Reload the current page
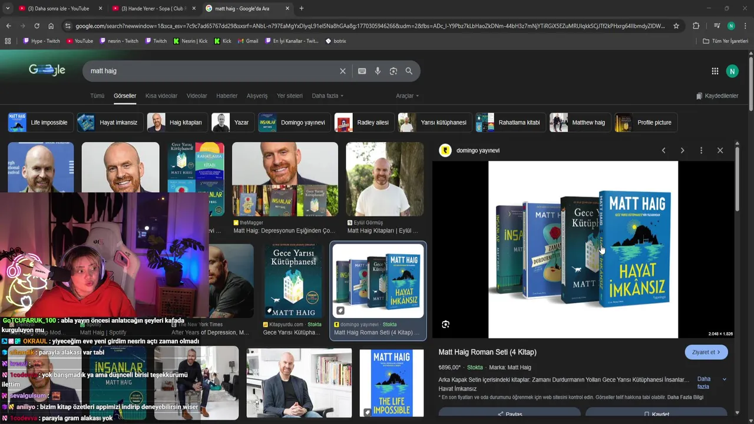The height and width of the screenshot is (424, 754). pyautogui.click(x=37, y=26)
